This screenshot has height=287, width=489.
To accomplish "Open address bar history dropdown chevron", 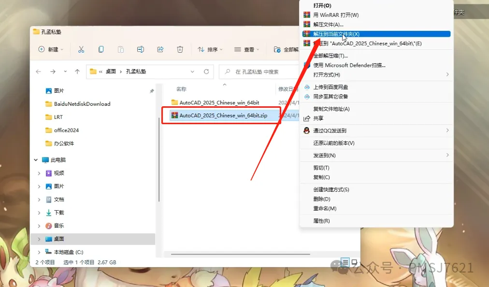I will [192, 72].
